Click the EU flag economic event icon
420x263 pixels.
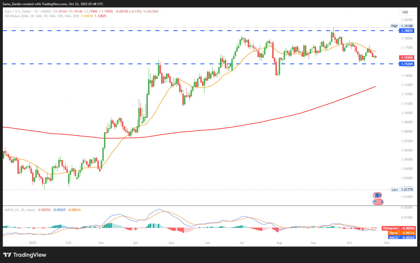click(x=377, y=195)
